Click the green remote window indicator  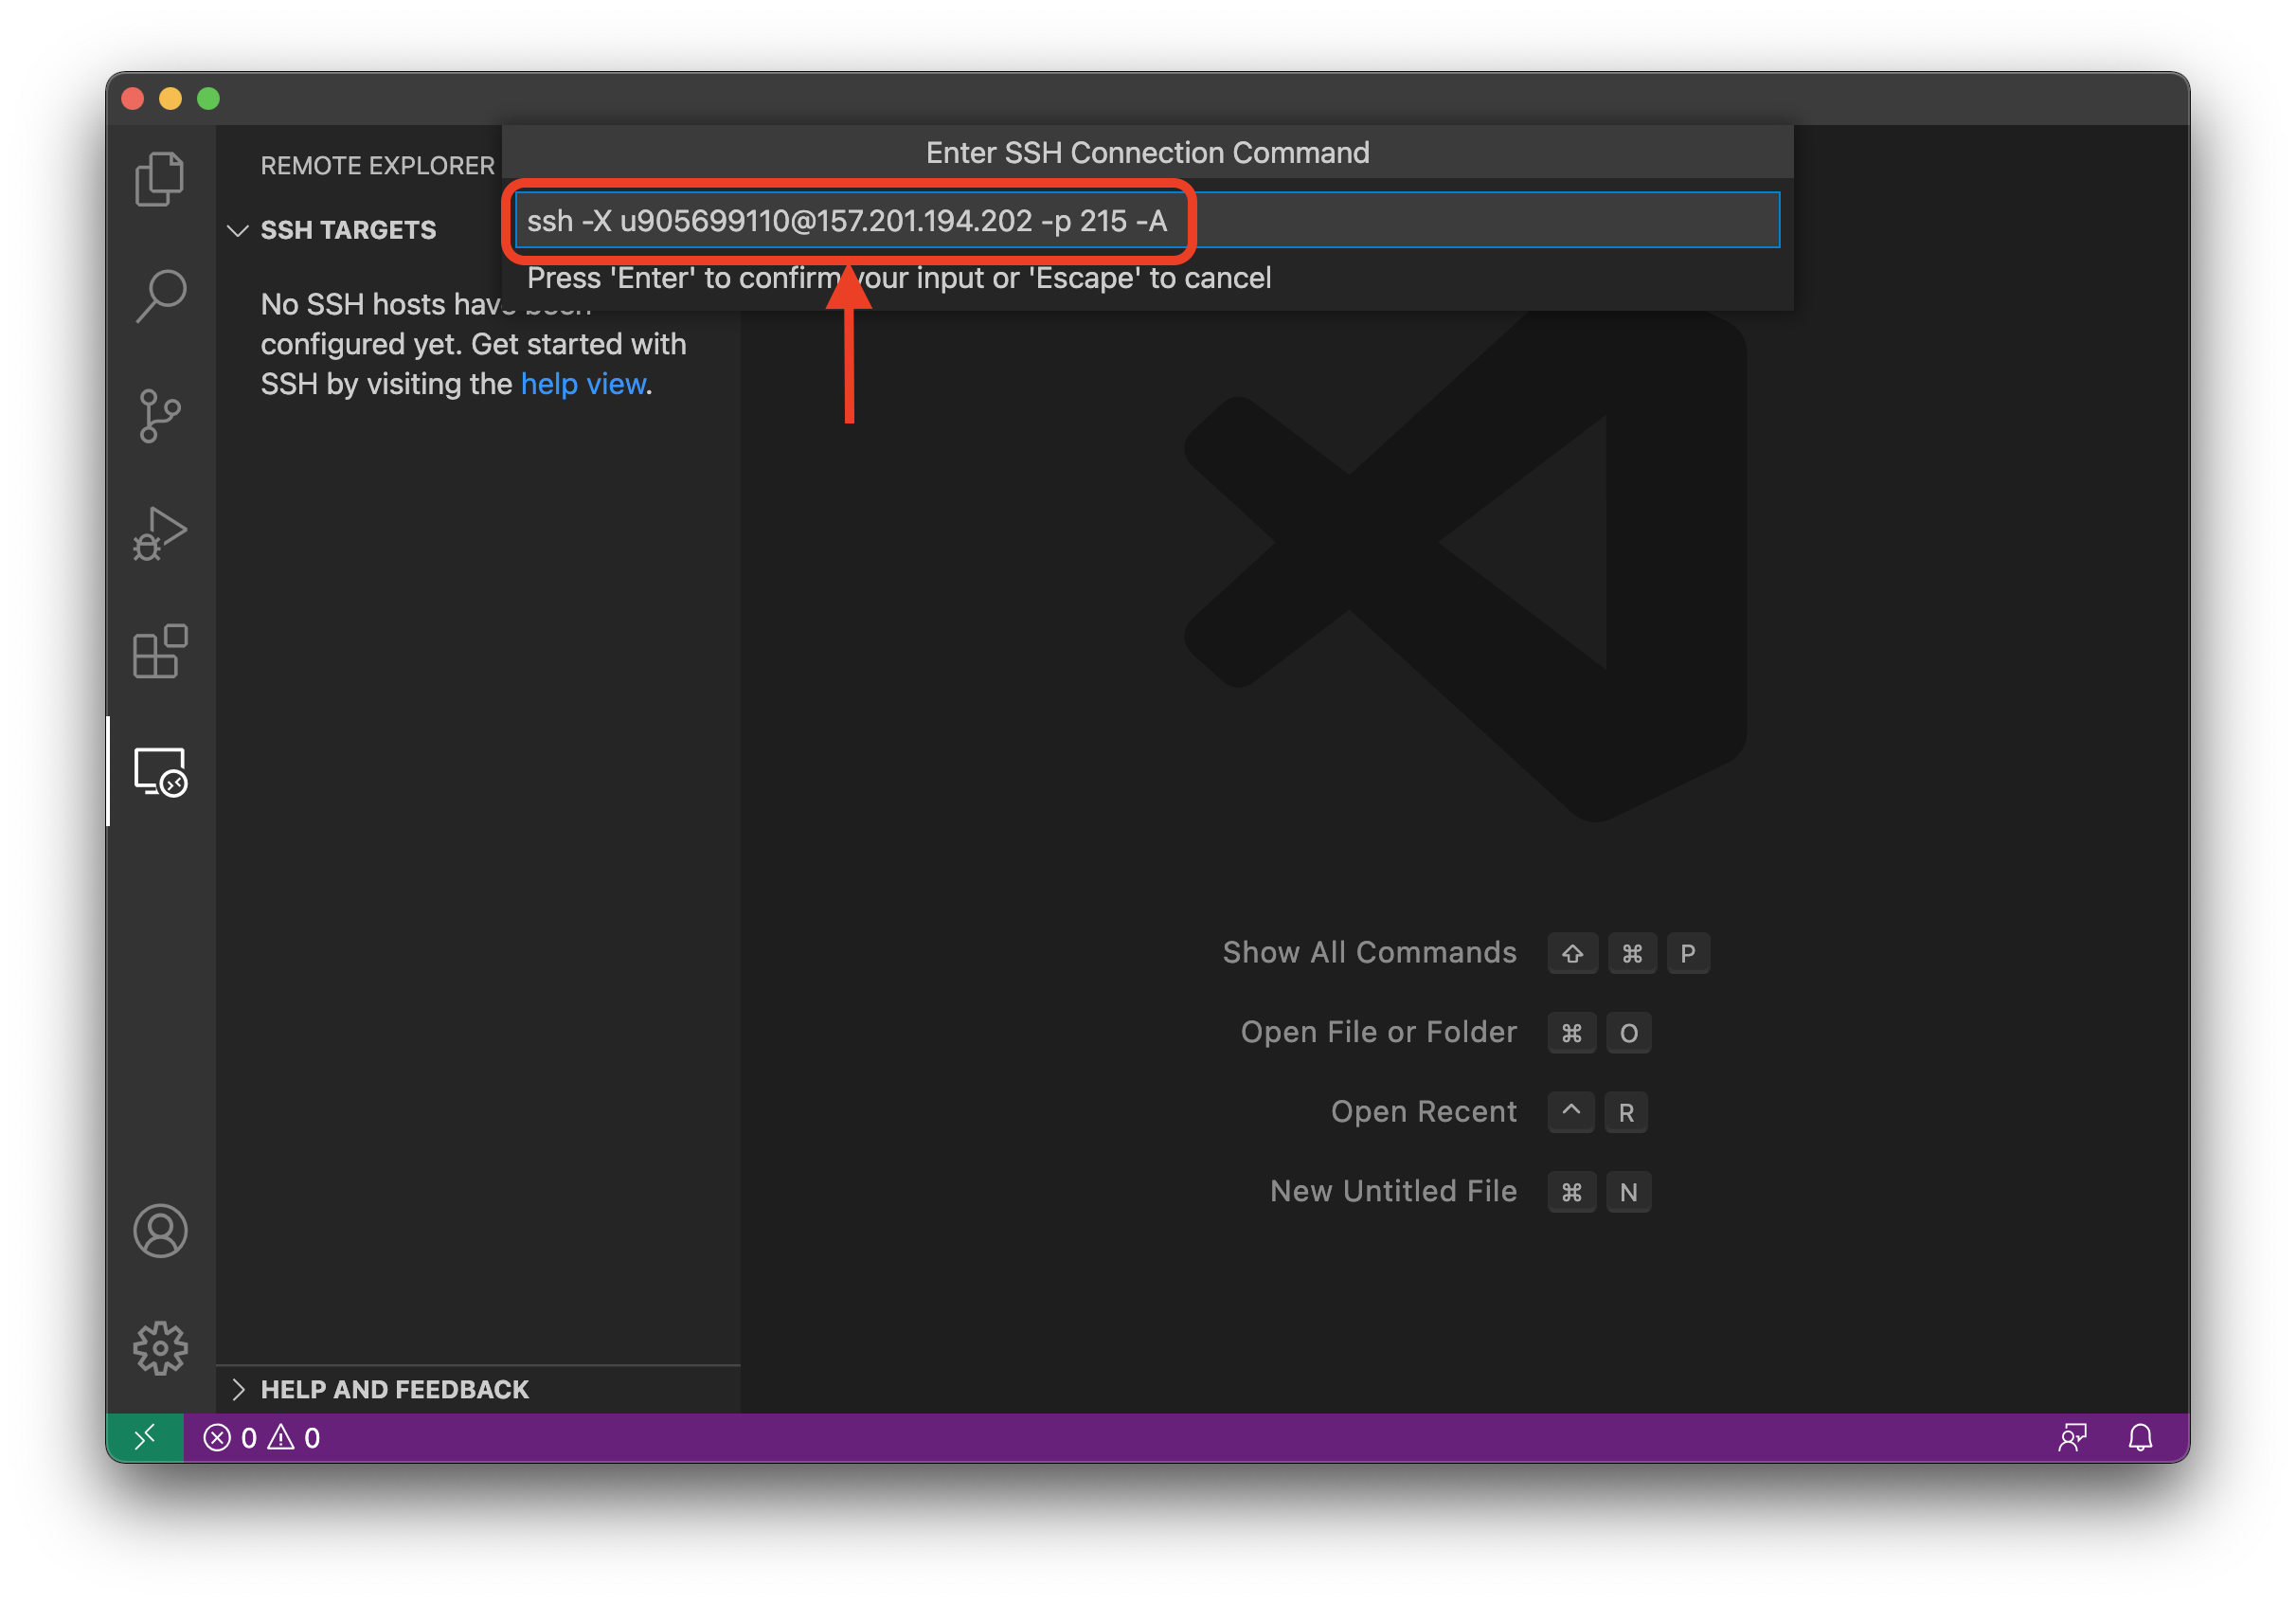[x=145, y=1438]
